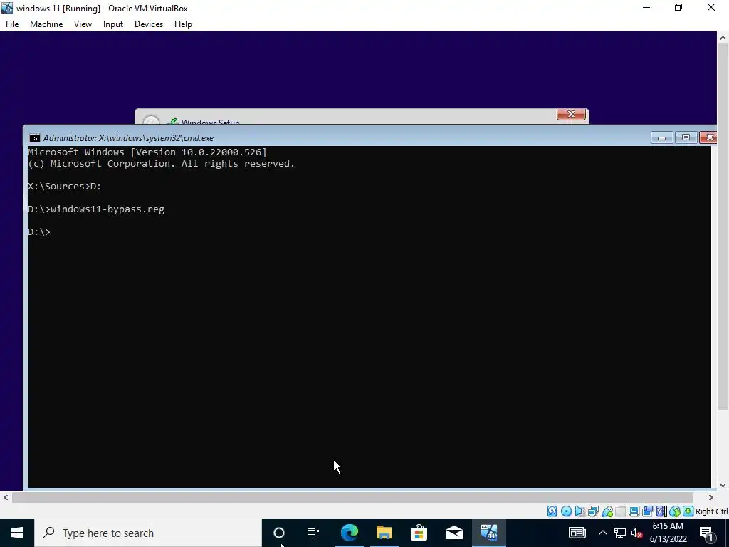Open the View menu
The image size is (729, 547).
click(x=83, y=24)
